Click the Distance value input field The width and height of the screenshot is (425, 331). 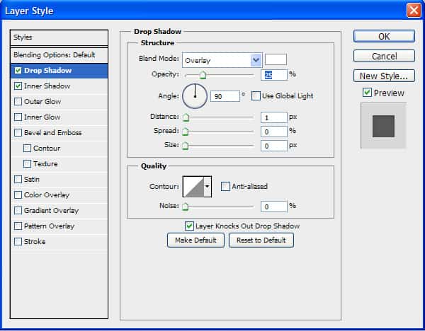coord(273,117)
